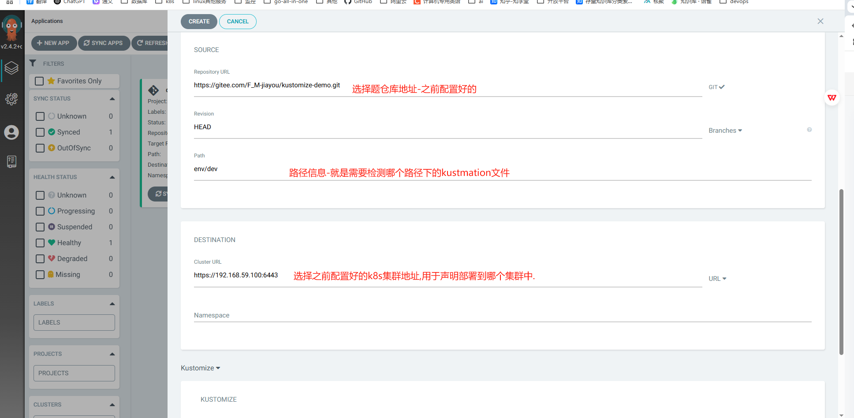854x418 pixels.
Task: Click the panel vertical scrollbar thumb
Action: coord(841,272)
